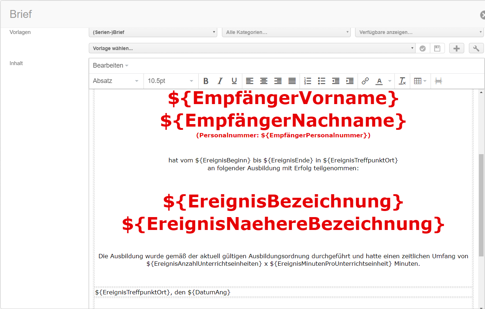Screen dimensions: 485x309
Task: Click the ${EreignisBezeichnung} placeholder heading
Action: coord(283,201)
